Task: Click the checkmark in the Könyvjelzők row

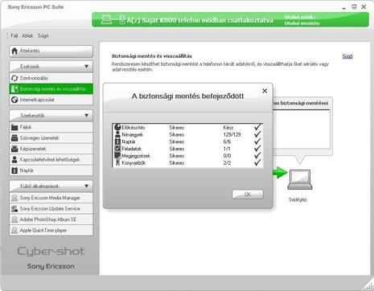Action: coord(257,162)
